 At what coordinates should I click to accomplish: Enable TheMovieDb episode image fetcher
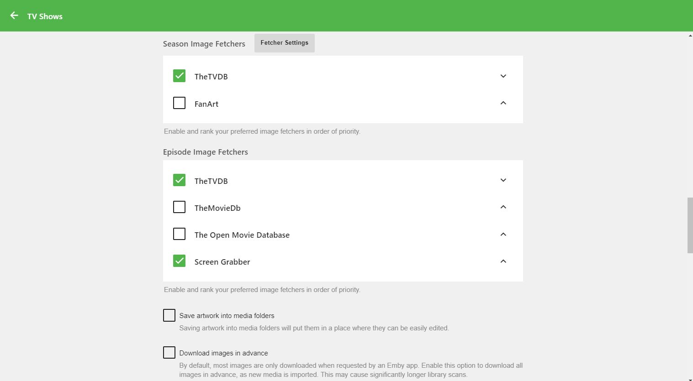coord(179,207)
